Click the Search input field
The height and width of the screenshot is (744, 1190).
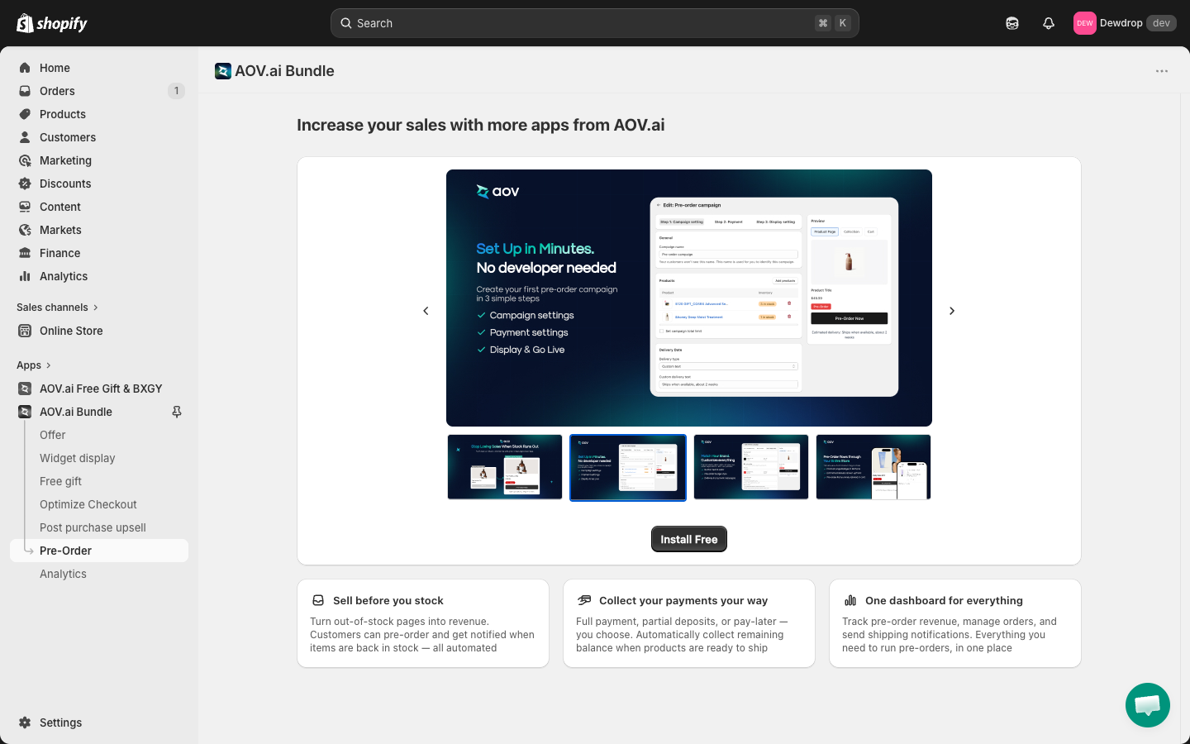pos(595,23)
